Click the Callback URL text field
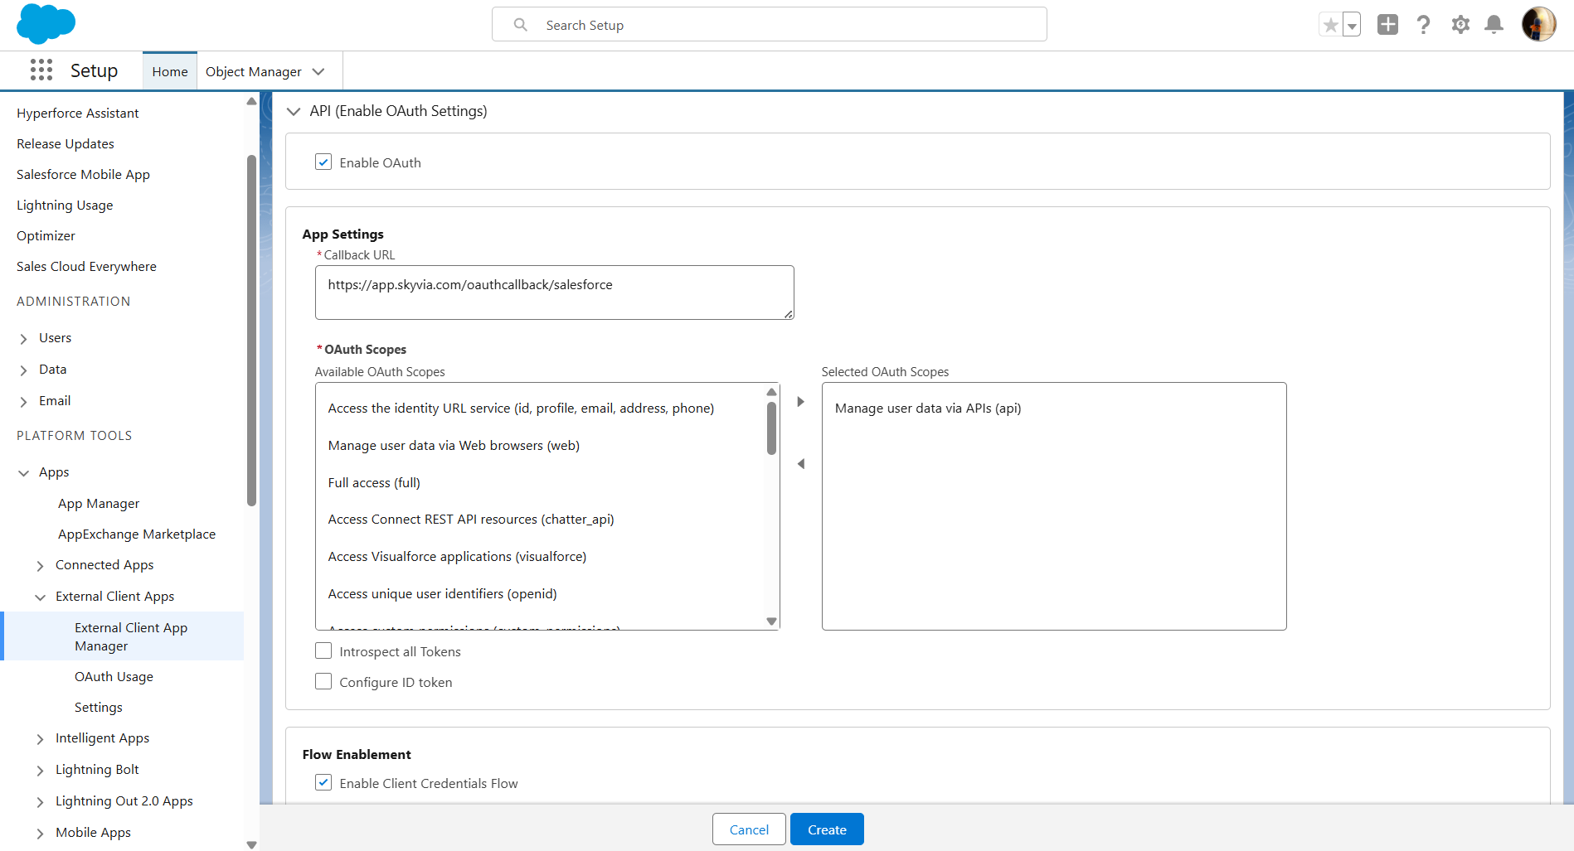 click(554, 292)
